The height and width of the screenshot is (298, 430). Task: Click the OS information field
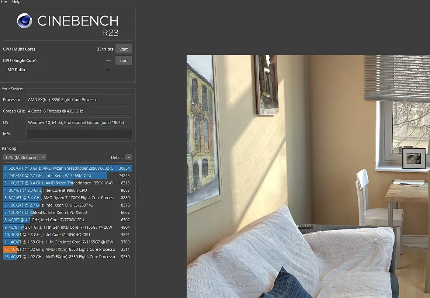point(79,122)
